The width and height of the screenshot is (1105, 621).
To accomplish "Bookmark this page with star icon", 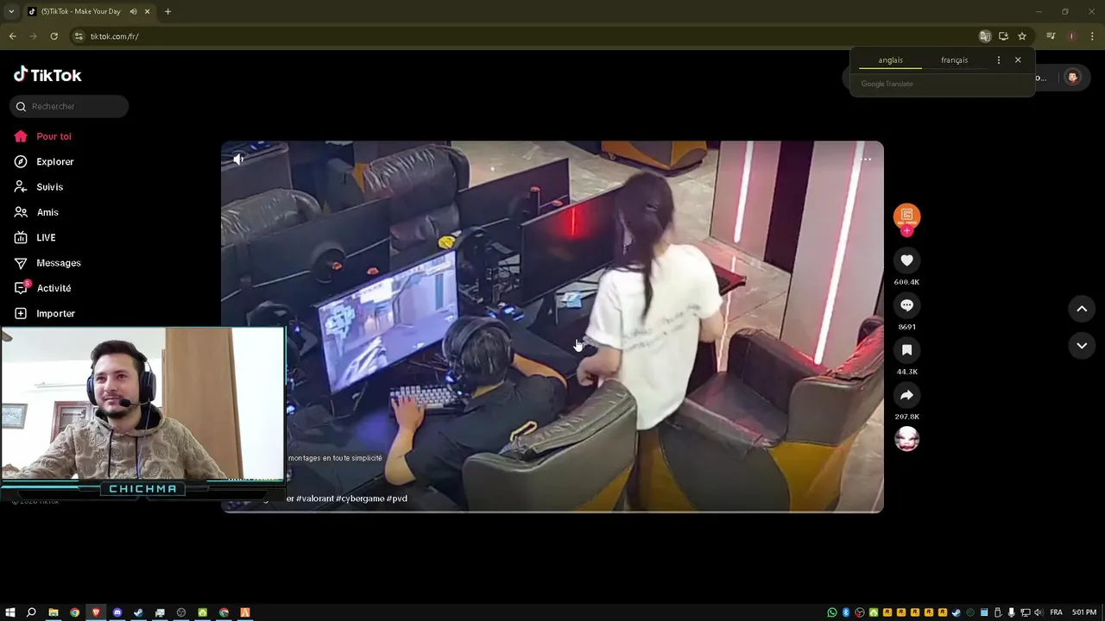I will pyautogui.click(x=1022, y=36).
